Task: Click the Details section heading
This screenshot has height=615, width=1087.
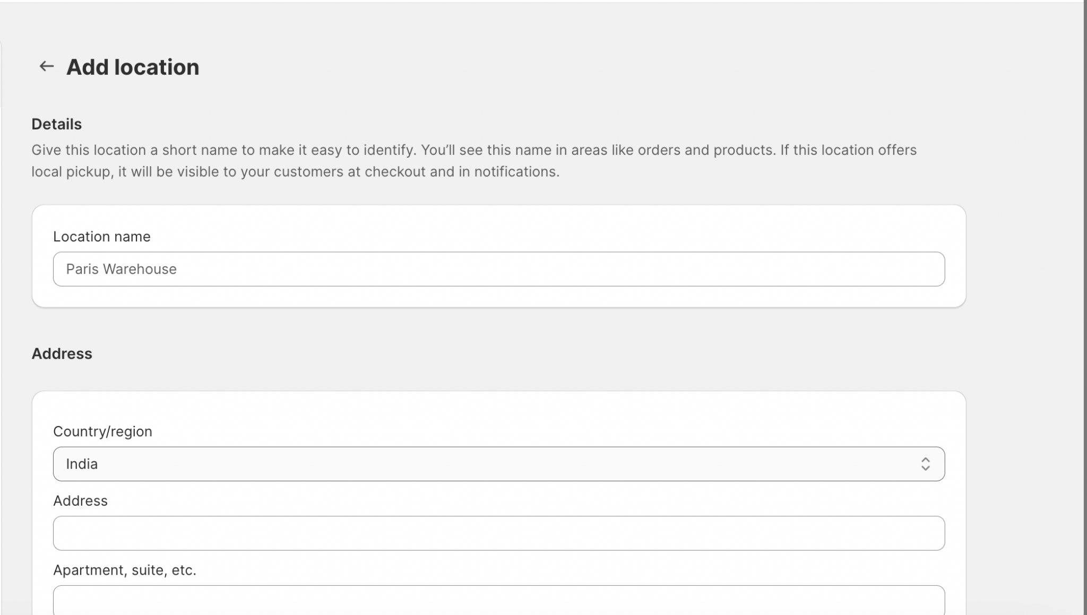Action: [56, 124]
